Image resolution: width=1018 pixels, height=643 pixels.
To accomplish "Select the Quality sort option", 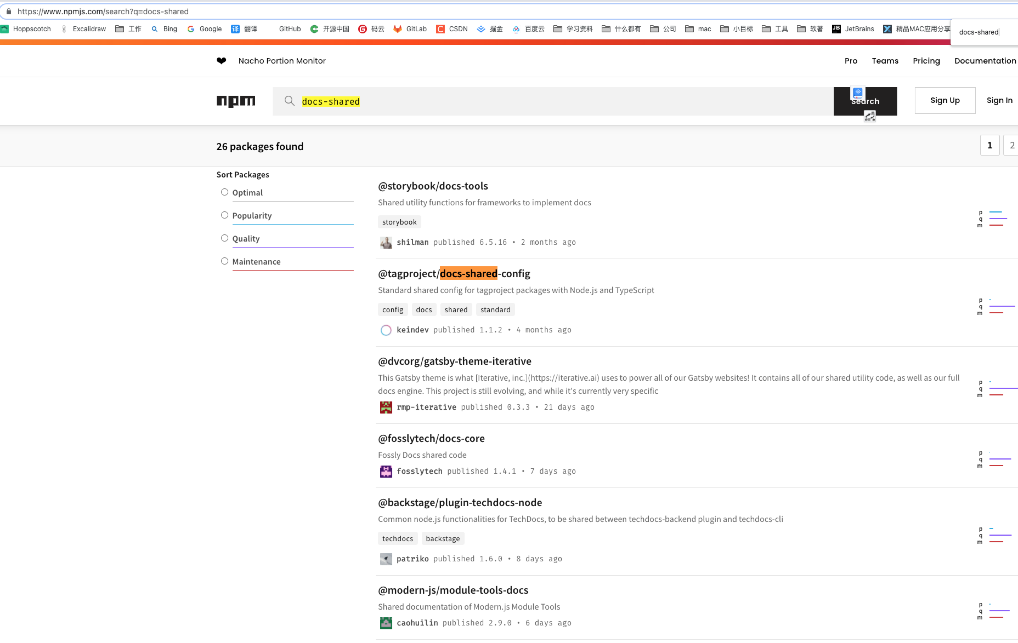I will pos(225,238).
